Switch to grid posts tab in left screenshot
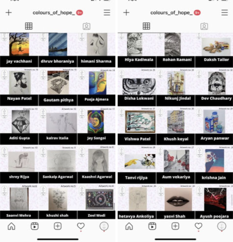233x242 pixels. (29, 26)
